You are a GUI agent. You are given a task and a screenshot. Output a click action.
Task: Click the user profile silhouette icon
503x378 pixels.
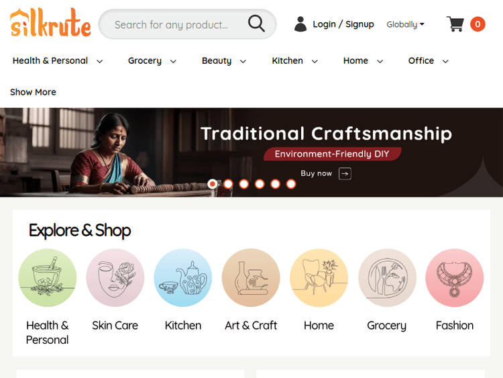point(300,24)
